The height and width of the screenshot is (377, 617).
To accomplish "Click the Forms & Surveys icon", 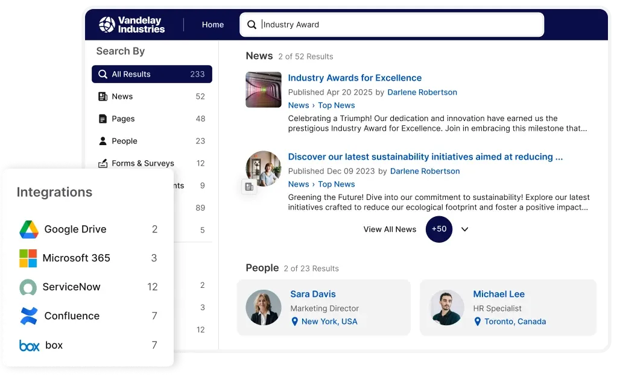I will 103,163.
